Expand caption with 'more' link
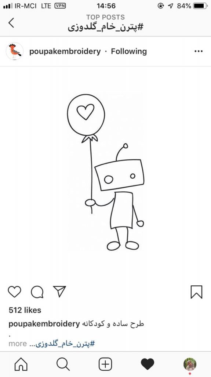The width and height of the screenshot is (211, 377). [x=18, y=343]
